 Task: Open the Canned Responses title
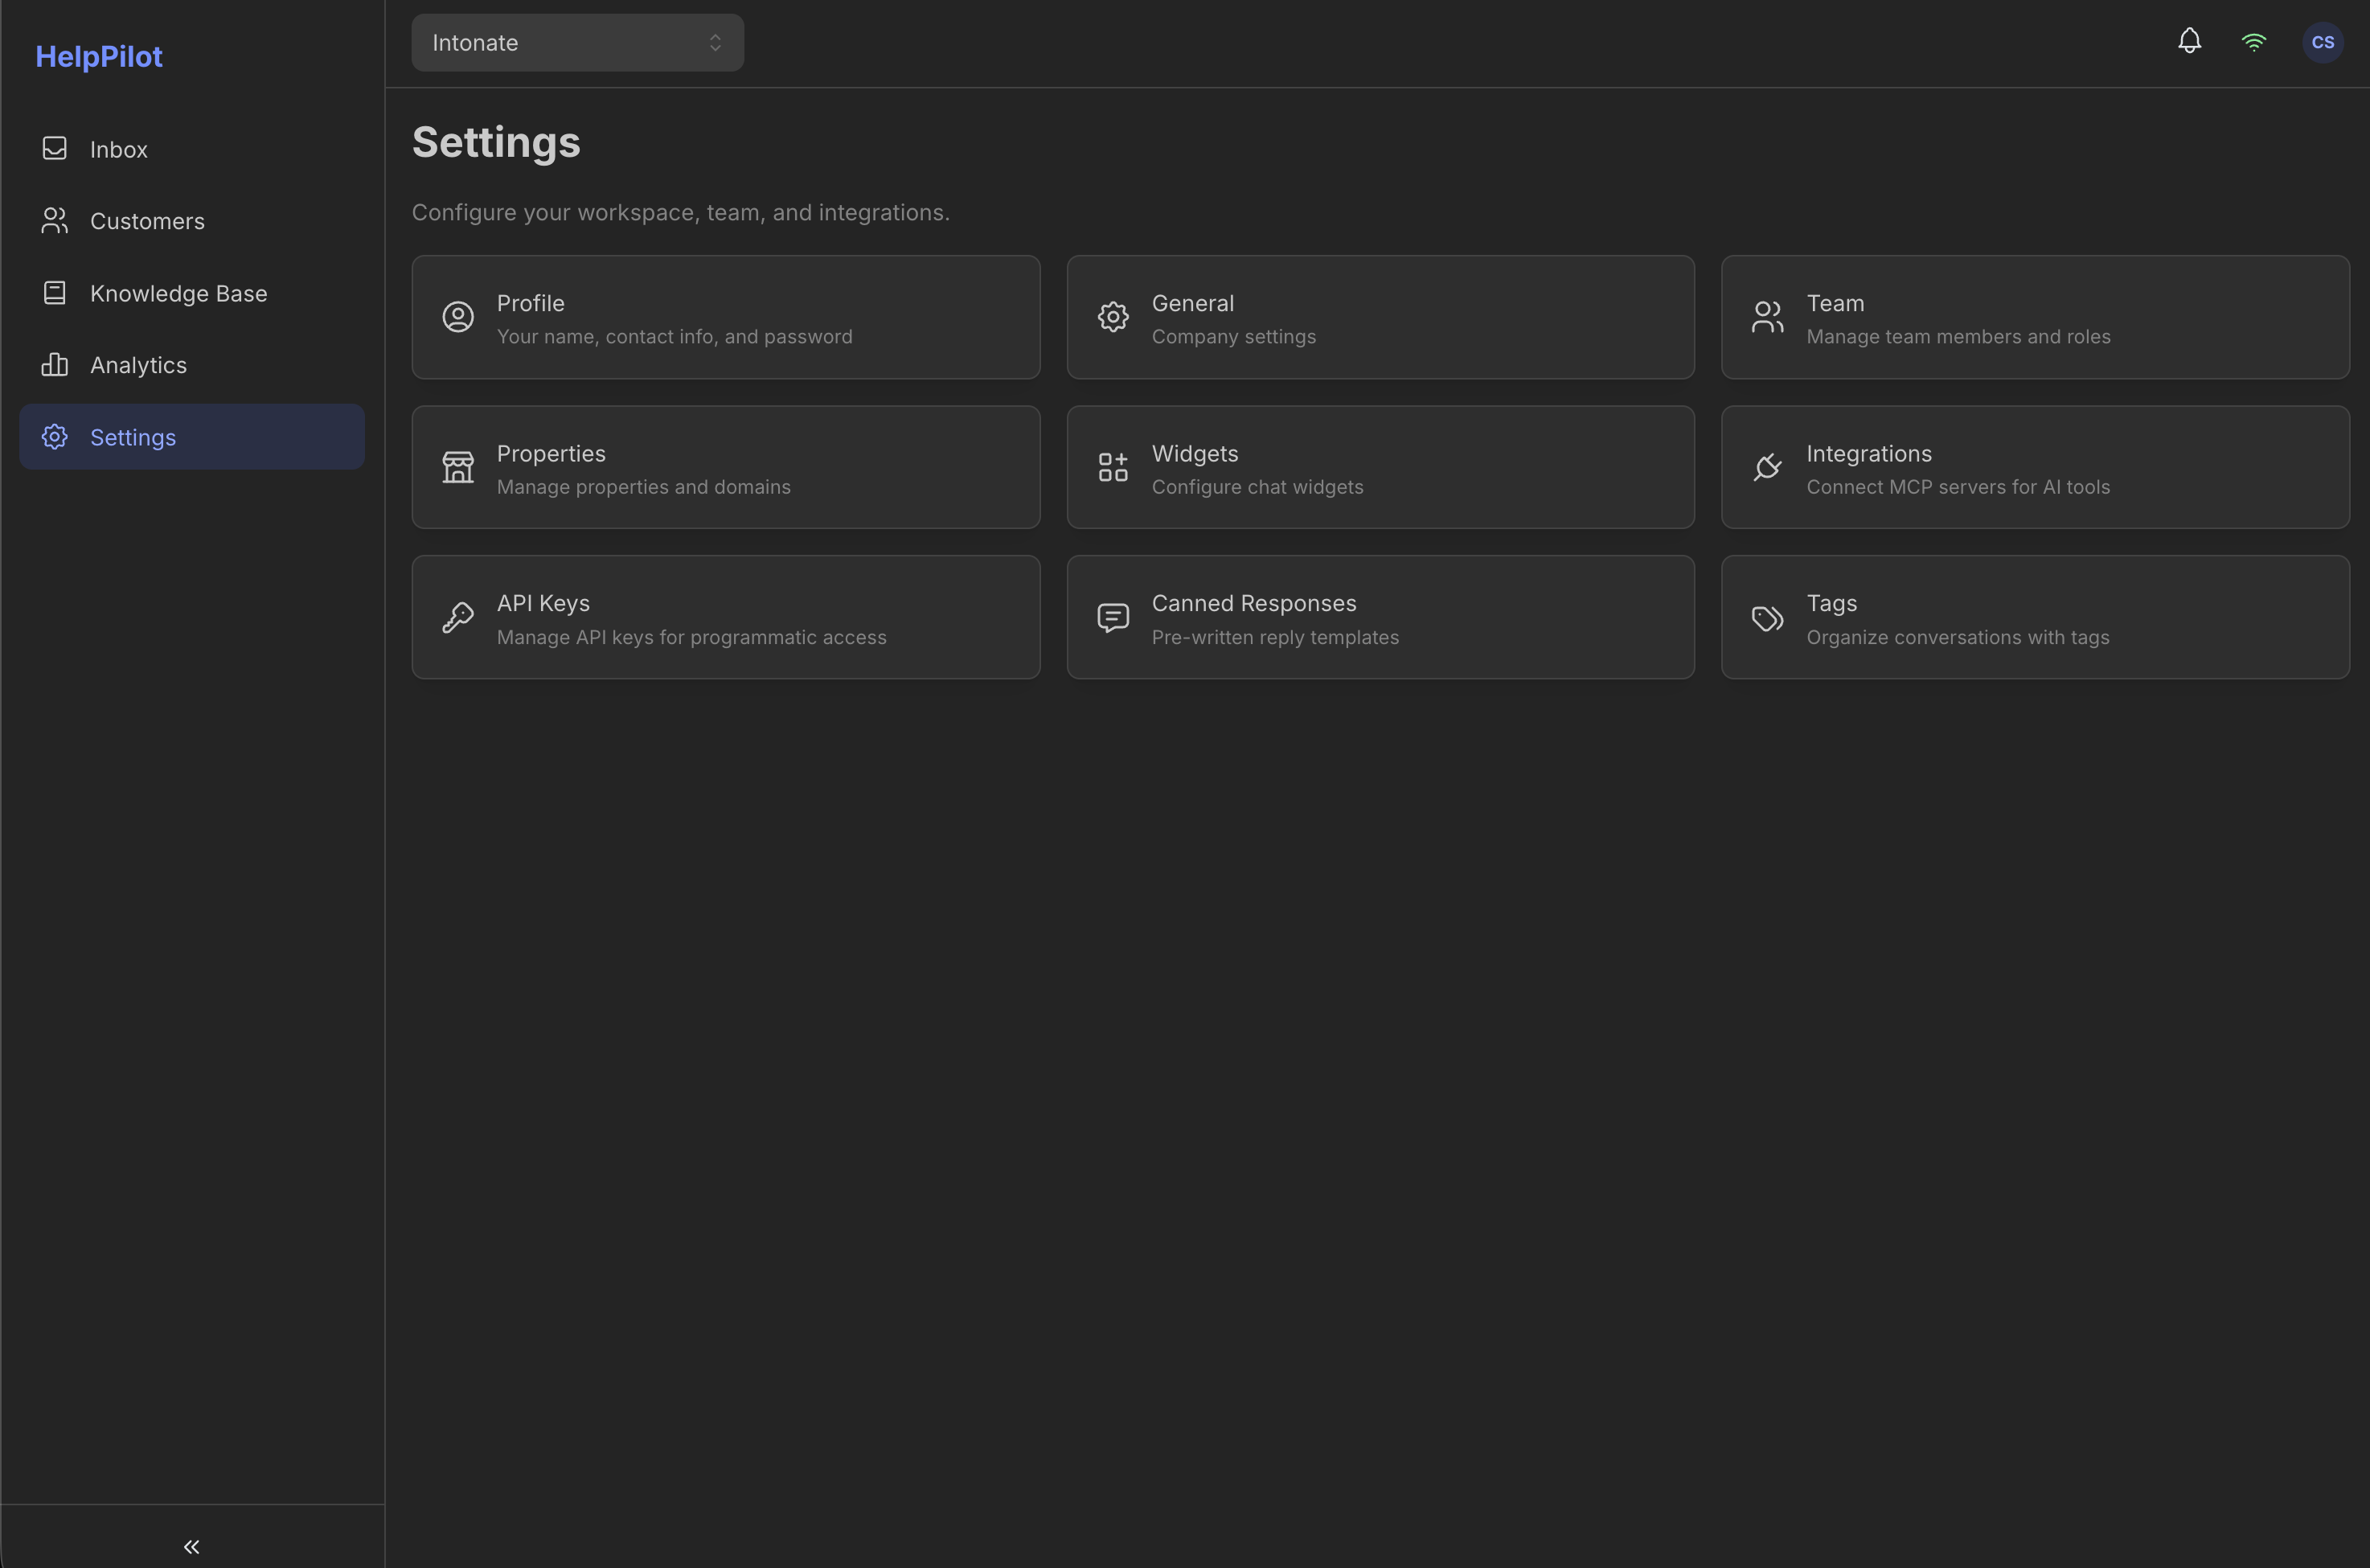[x=1253, y=604]
